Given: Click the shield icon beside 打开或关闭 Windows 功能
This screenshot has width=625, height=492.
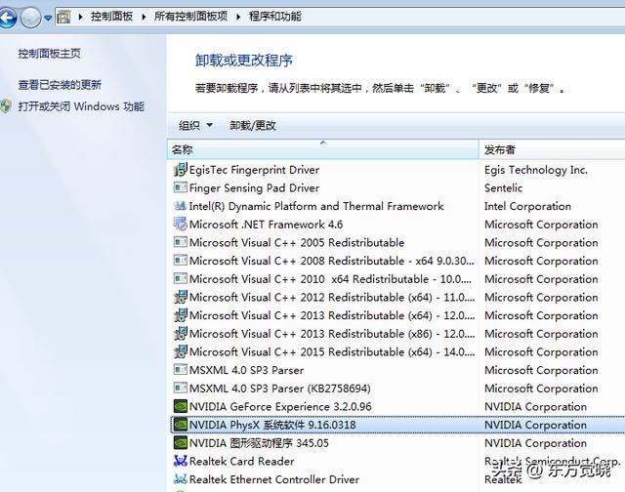Looking at the screenshot, I should point(7,106).
